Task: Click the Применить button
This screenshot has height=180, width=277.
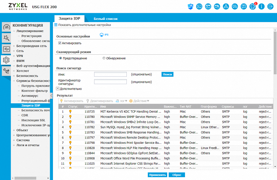Action: coord(157,175)
